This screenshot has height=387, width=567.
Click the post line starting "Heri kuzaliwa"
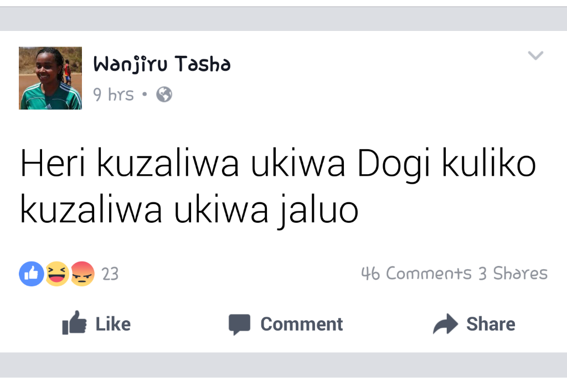click(x=278, y=164)
